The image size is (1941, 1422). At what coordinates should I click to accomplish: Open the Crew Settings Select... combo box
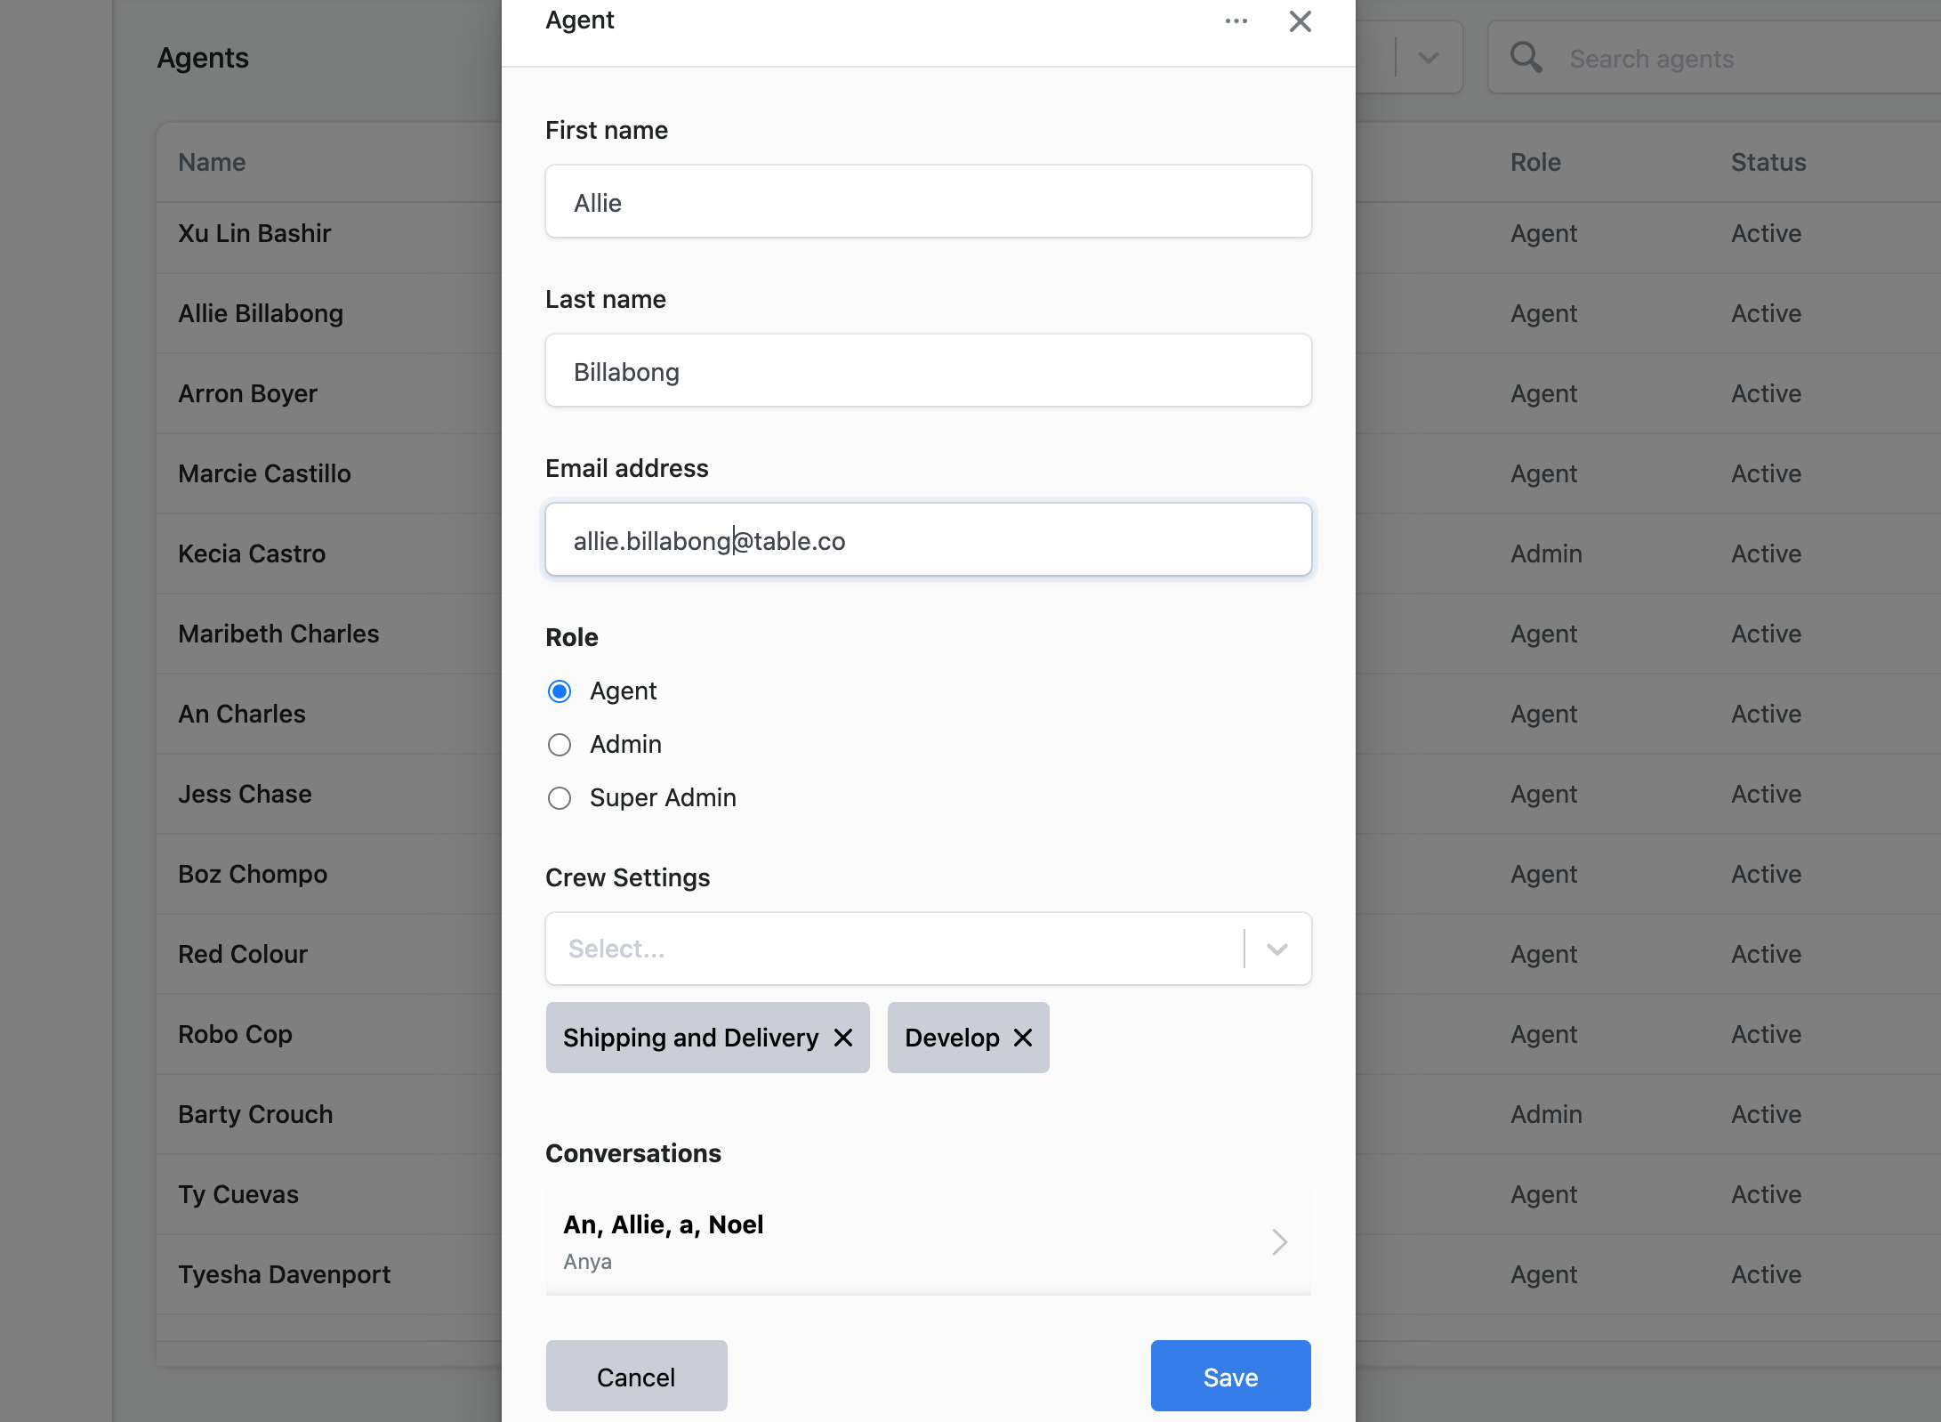coord(928,949)
